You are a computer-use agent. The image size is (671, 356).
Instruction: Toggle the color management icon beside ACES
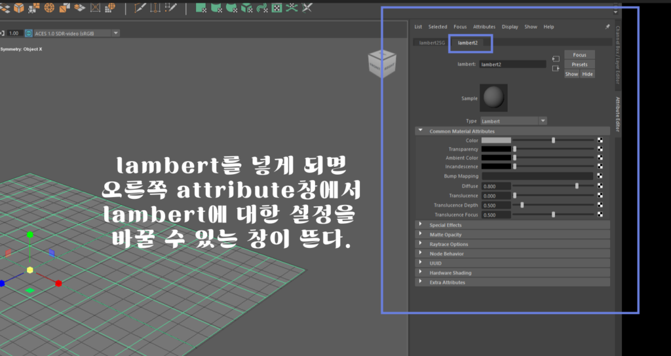pyautogui.click(x=29, y=33)
